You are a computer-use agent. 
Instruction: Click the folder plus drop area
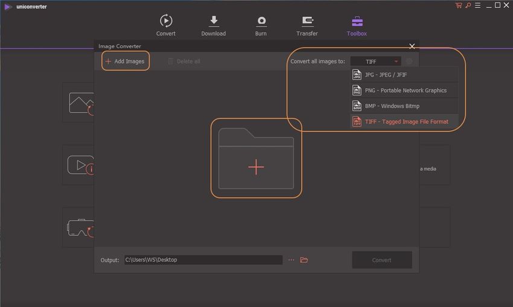256,158
